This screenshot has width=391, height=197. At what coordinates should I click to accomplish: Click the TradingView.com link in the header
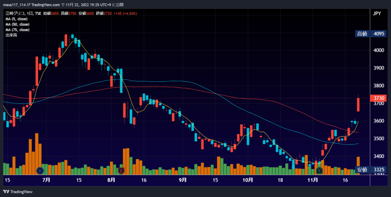[x=46, y=5]
